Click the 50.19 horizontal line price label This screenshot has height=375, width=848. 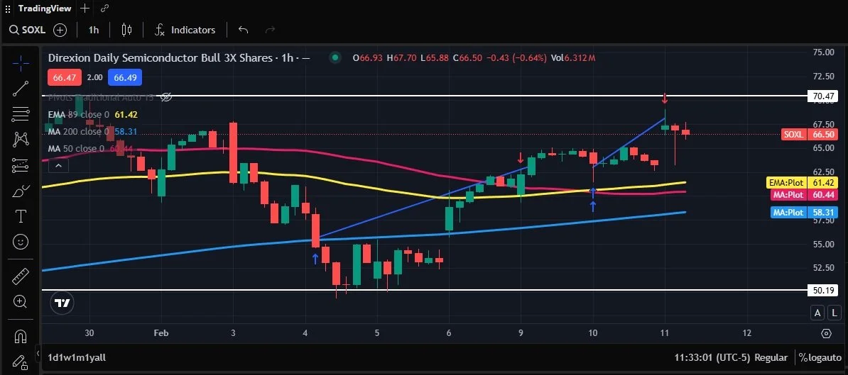[822, 290]
